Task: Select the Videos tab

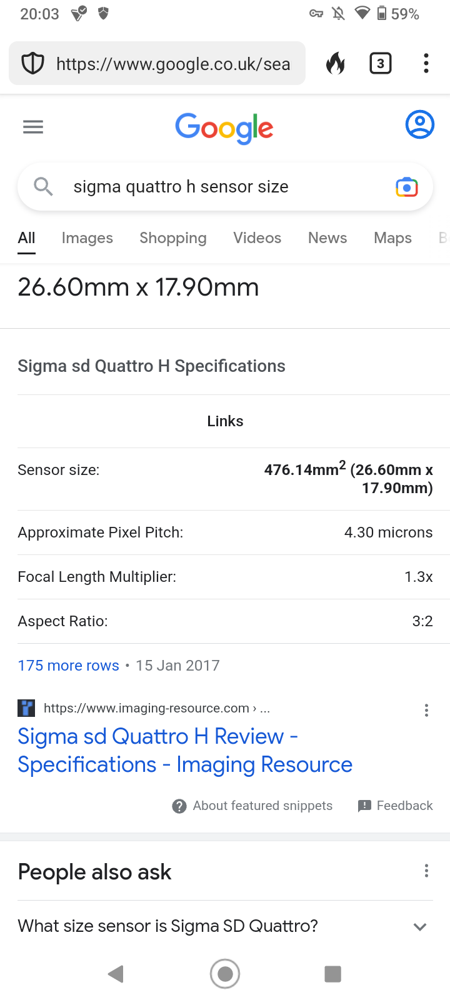Action: (257, 238)
